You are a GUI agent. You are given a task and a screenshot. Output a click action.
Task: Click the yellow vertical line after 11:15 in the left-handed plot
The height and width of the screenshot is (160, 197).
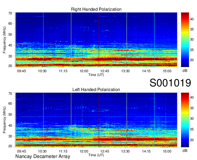coord(71,120)
